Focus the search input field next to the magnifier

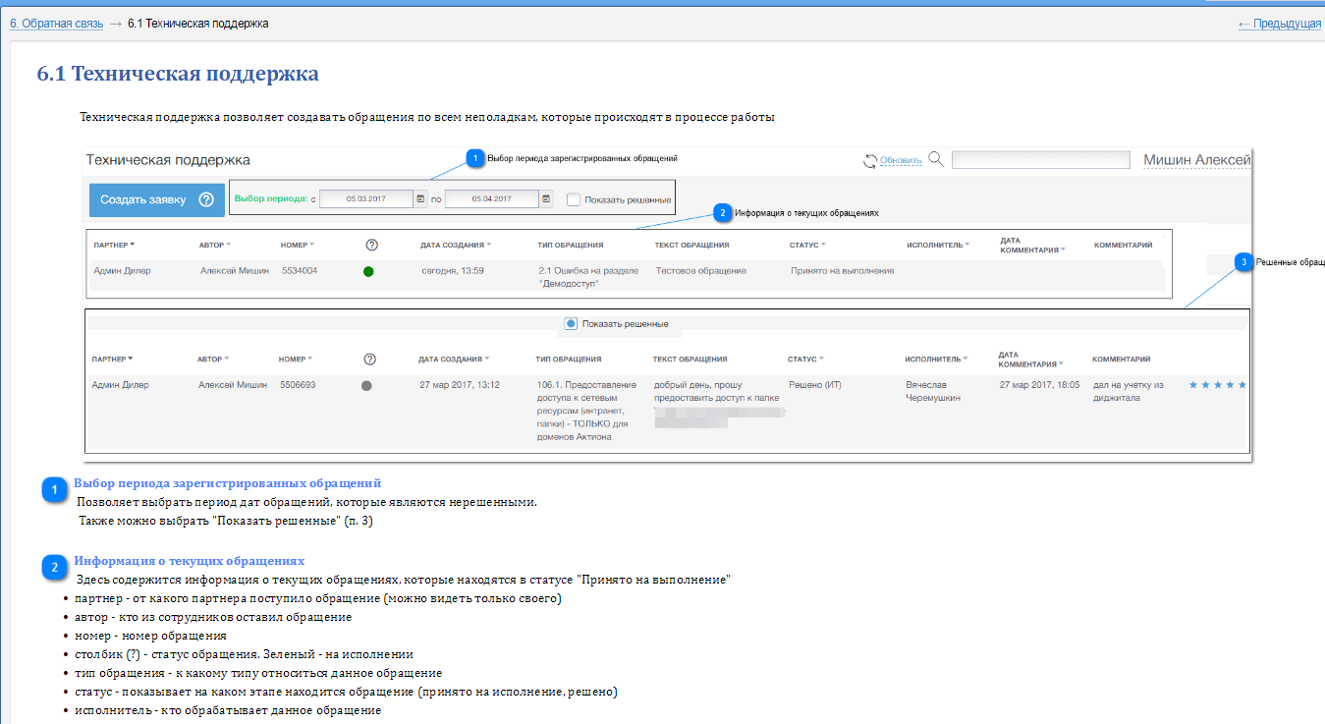click(1040, 160)
